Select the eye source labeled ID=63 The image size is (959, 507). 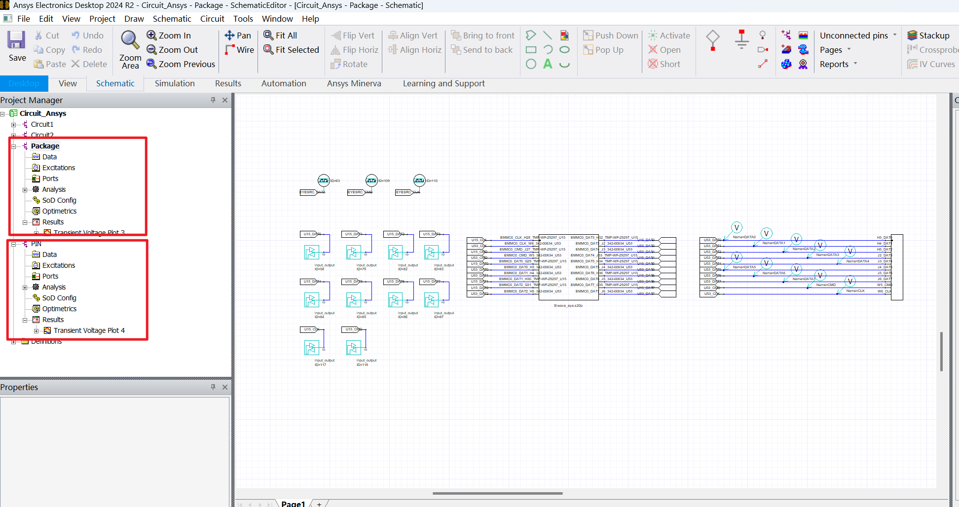[x=324, y=181]
